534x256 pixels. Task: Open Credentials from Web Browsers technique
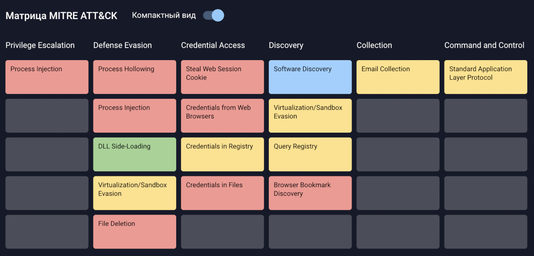point(222,116)
